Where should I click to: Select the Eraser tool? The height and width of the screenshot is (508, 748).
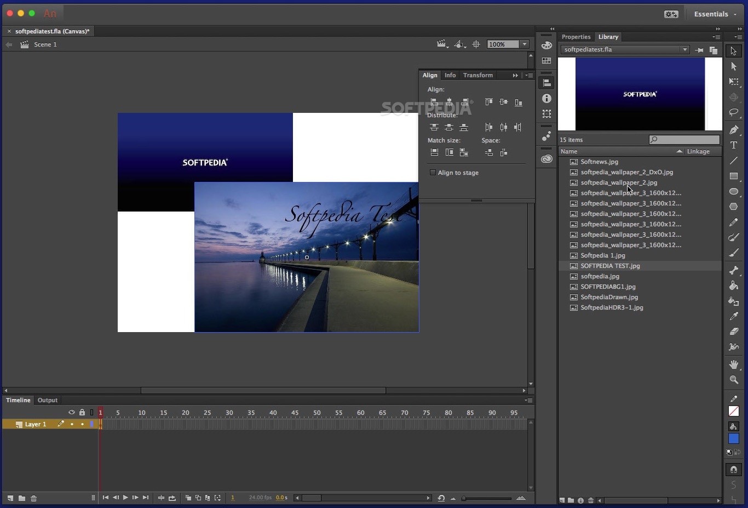coord(734,332)
